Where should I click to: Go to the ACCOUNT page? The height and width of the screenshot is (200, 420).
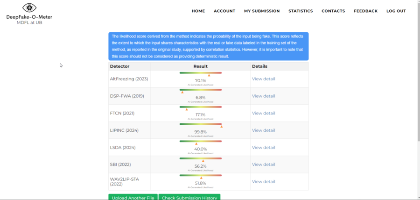pos(224,11)
